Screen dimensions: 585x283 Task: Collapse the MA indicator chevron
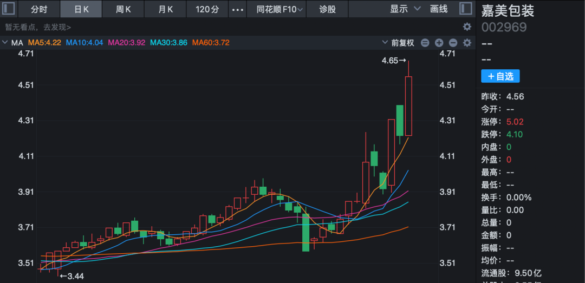point(5,43)
